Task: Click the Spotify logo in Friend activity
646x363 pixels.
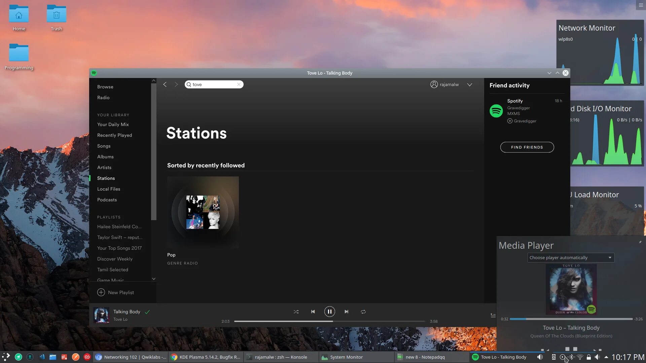Action: 496,111
